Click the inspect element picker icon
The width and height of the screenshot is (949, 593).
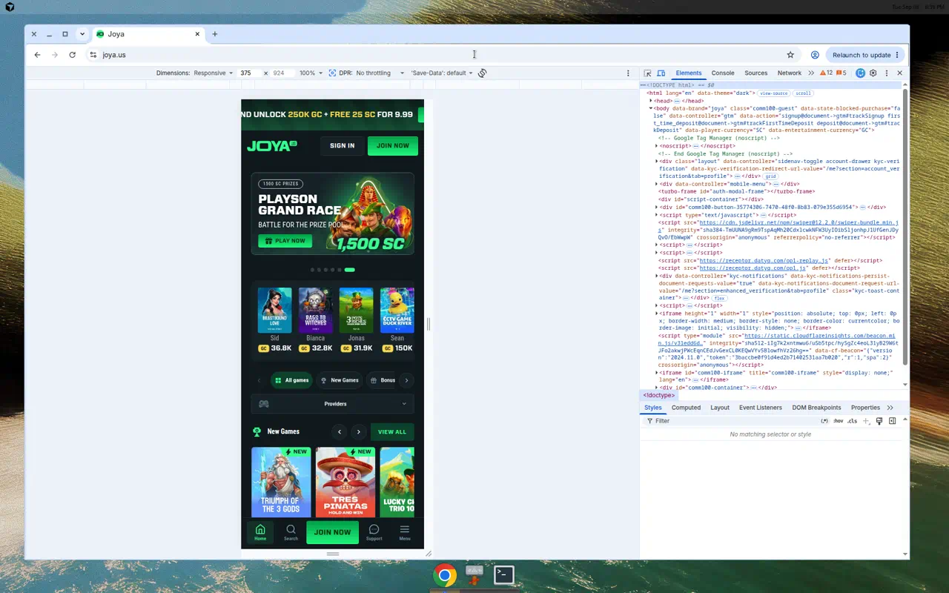click(647, 73)
